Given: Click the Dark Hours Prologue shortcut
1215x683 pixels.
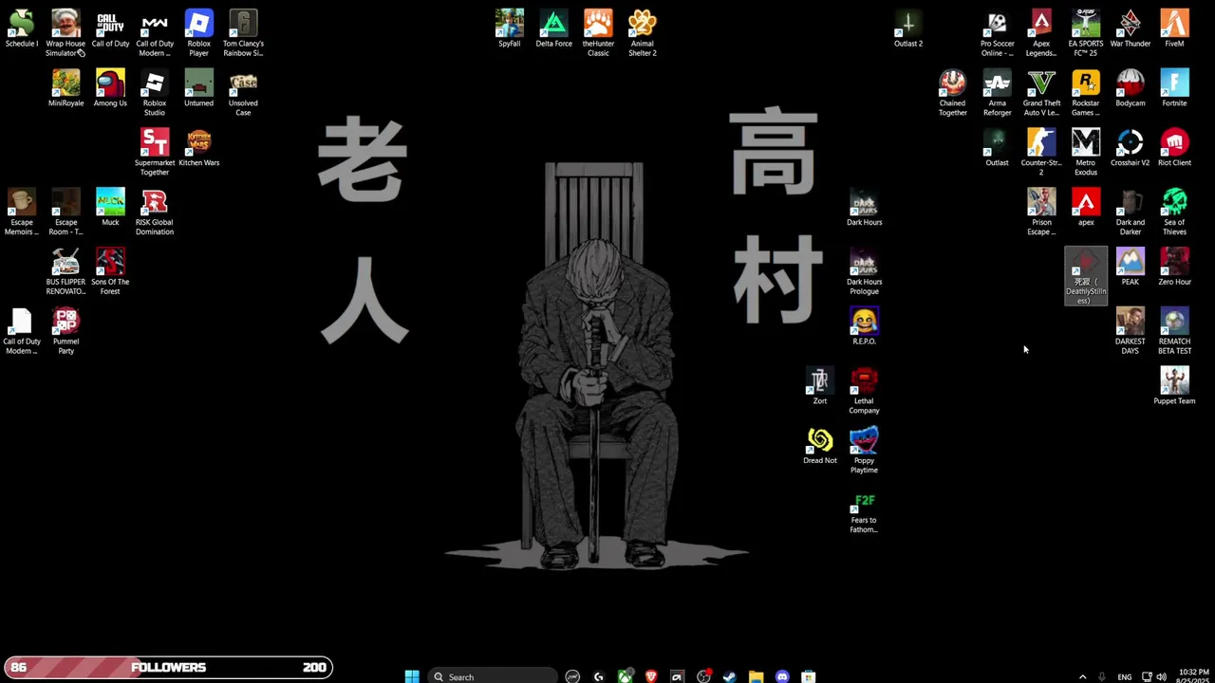Looking at the screenshot, I should [x=864, y=272].
